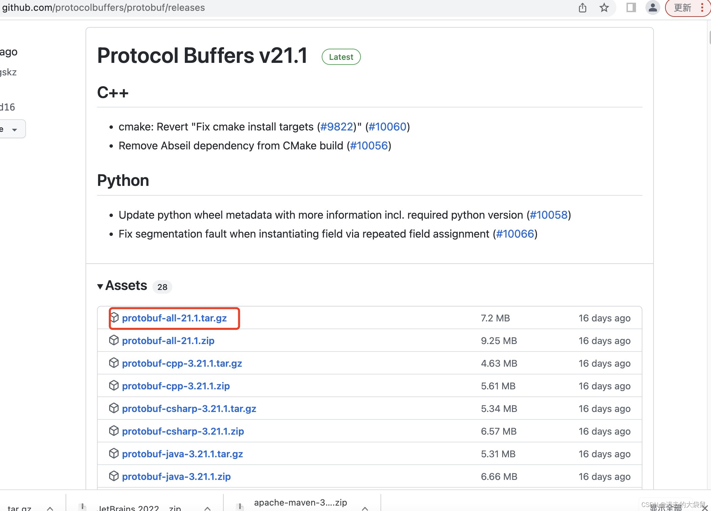This screenshot has height=511, width=711.
Task: Click package icon beside protobuf-cpp-3.21.1.tar.gz
Action: pyautogui.click(x=114, y=363)
